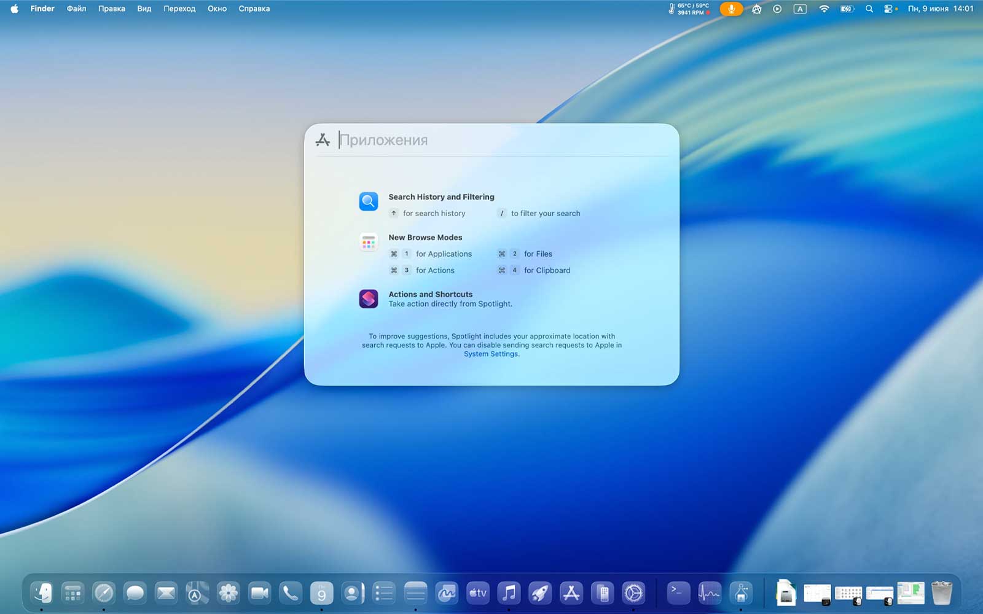Click the Applications mode icon in Spotlight field
Screen dimensions: 983x614
point(323,140)
